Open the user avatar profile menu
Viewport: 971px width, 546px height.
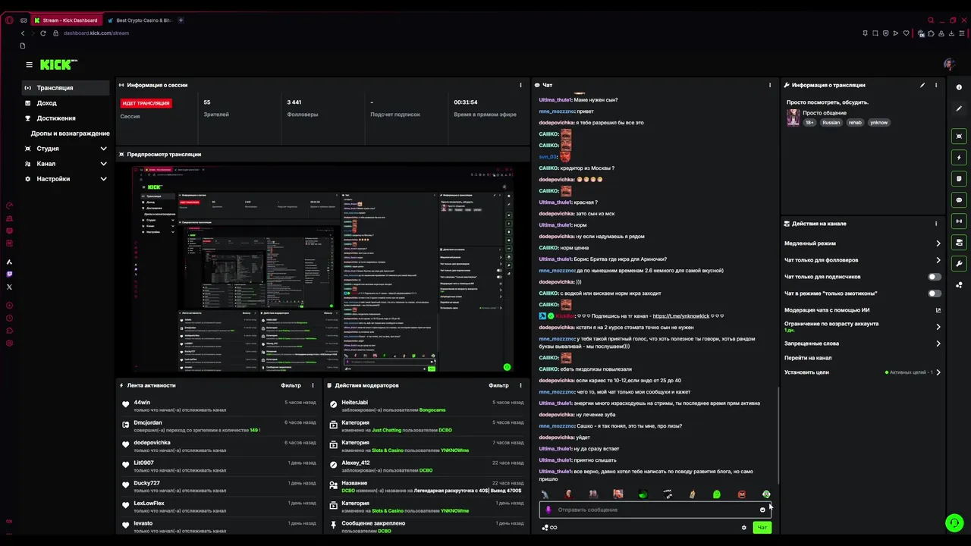[x=949, y=65]
